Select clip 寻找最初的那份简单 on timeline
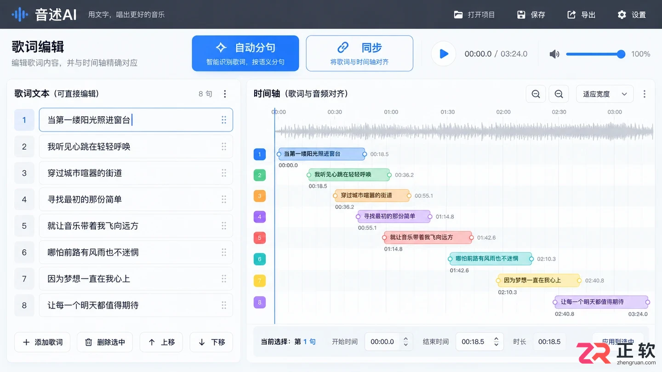The height and width of the screenshot is (372, 662). coord(394,216)
